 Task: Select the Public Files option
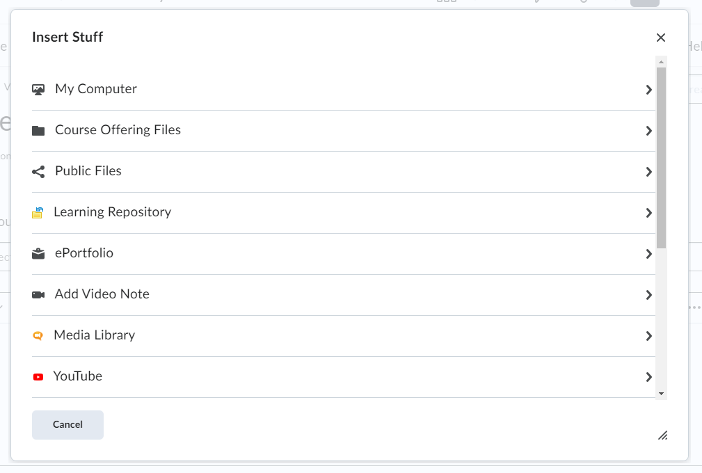pyautogui.click(x=88, y=171)
